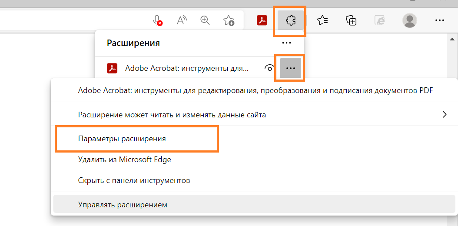
Task: Open the Collections icon
Action: click(351, 20)
